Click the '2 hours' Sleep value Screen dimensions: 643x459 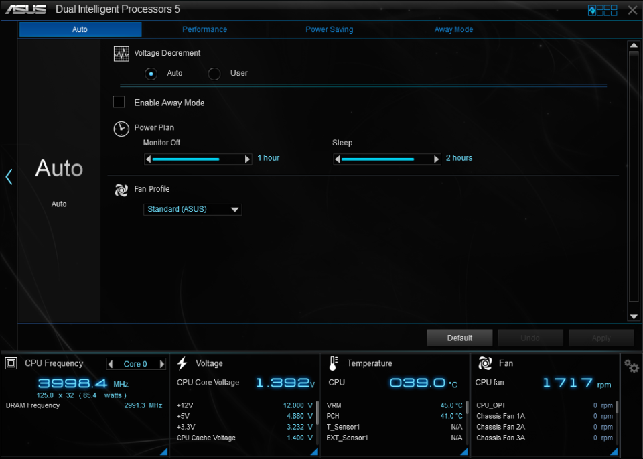coord(459,158)
